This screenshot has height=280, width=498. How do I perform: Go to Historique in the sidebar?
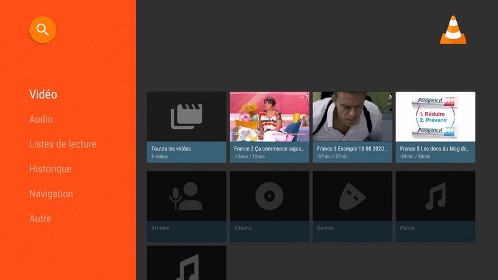point(50,169)
